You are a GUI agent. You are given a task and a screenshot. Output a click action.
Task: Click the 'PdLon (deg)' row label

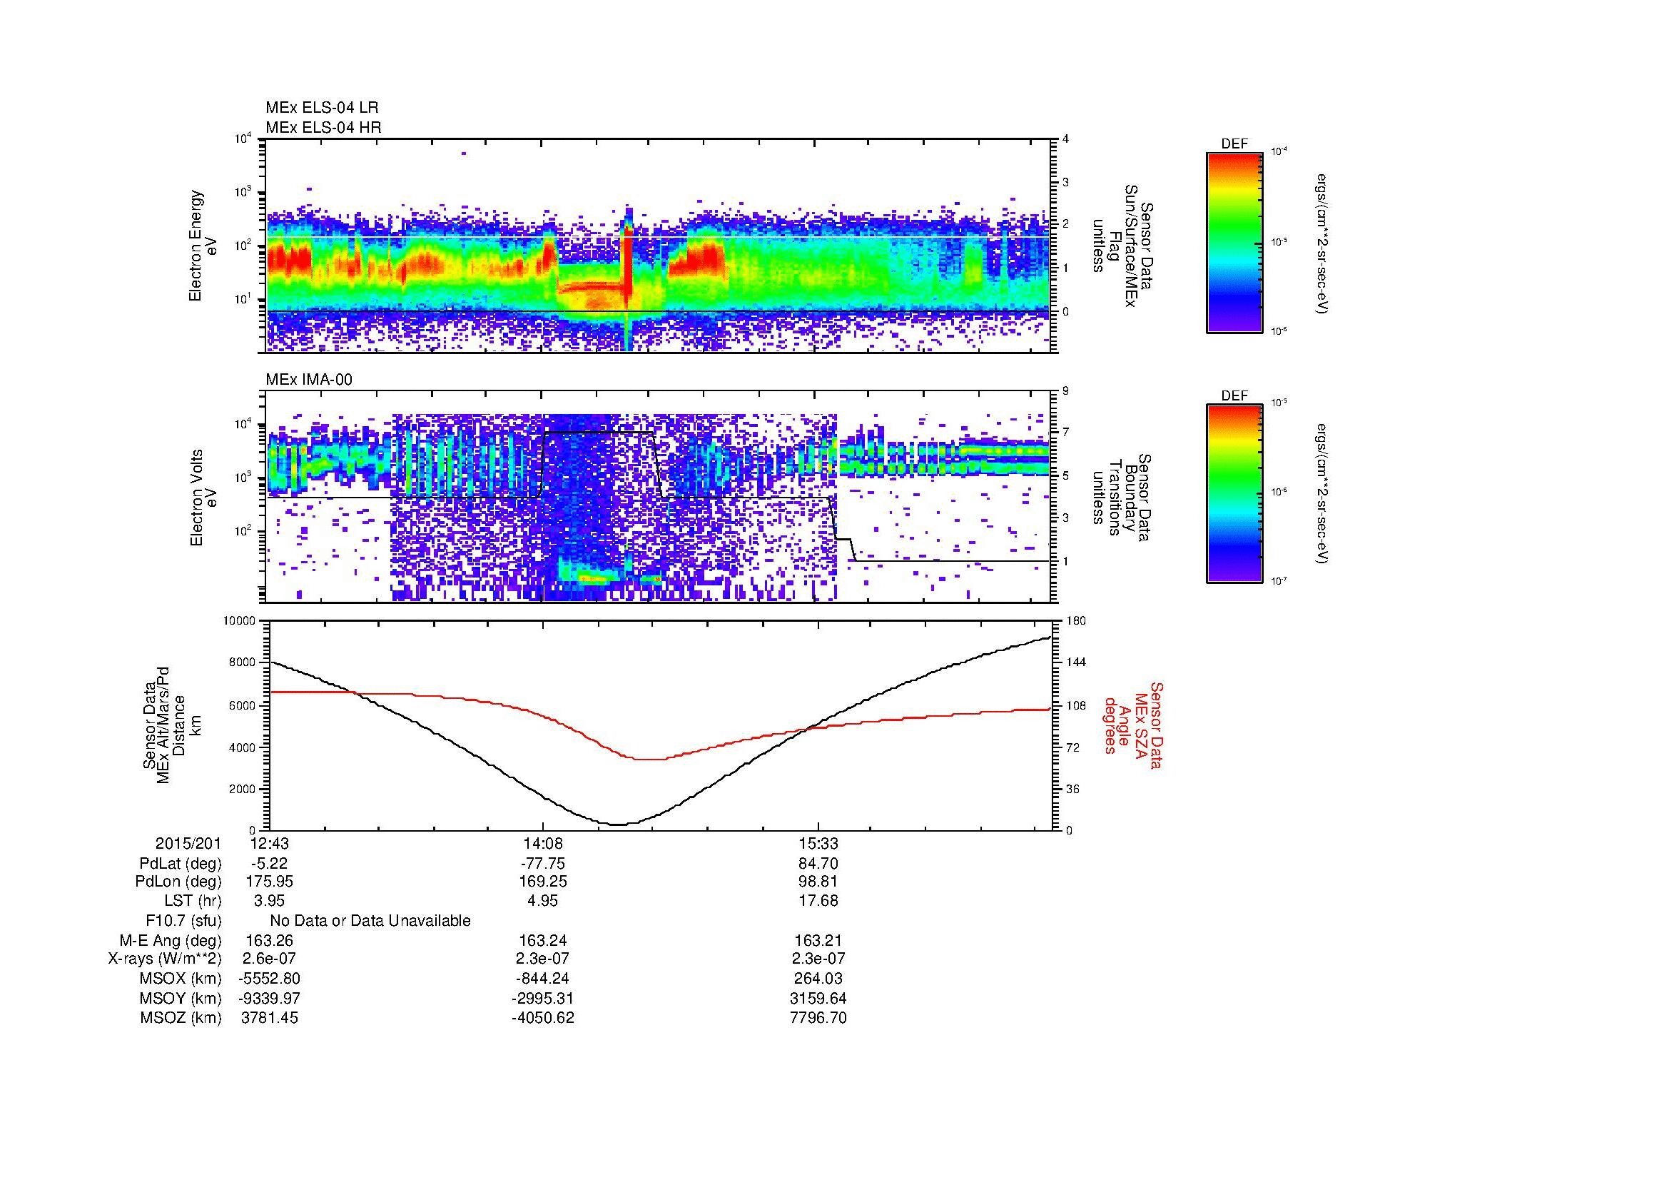(179, 882)
